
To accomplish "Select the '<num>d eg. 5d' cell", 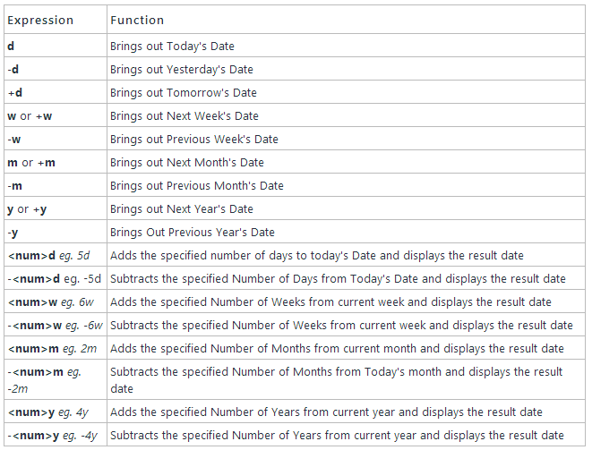I will coord(56,255).
